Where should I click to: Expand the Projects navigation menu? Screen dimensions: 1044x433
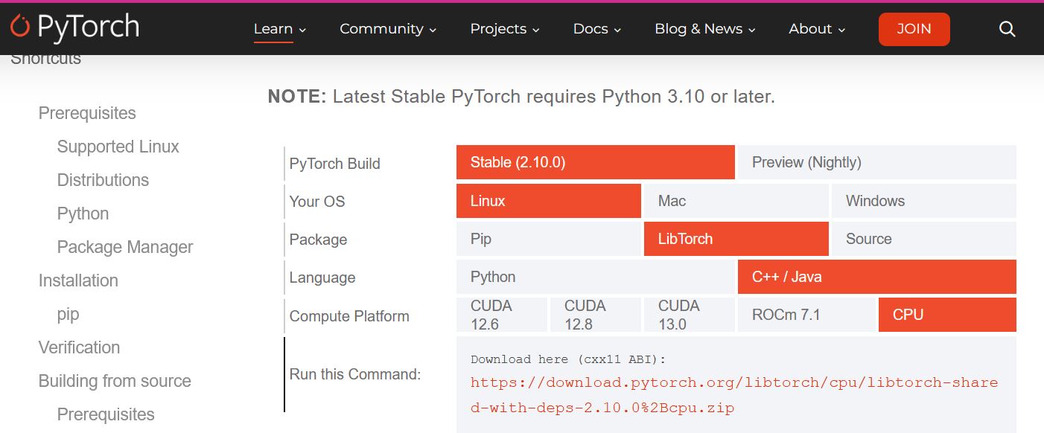(505, 29)
